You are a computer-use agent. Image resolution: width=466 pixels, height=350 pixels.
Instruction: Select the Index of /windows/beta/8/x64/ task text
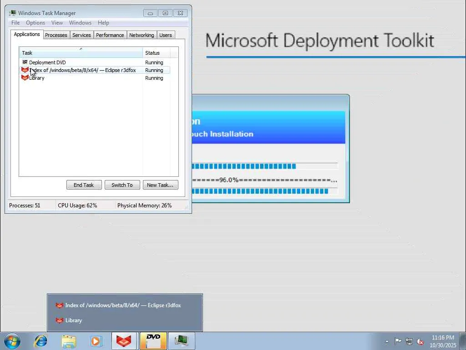83,70
